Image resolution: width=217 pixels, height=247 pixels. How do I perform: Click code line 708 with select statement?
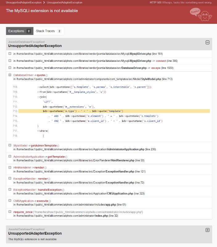click(94, 87)
